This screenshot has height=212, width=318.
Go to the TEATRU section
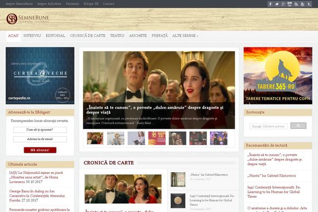[x=117, y=36]
